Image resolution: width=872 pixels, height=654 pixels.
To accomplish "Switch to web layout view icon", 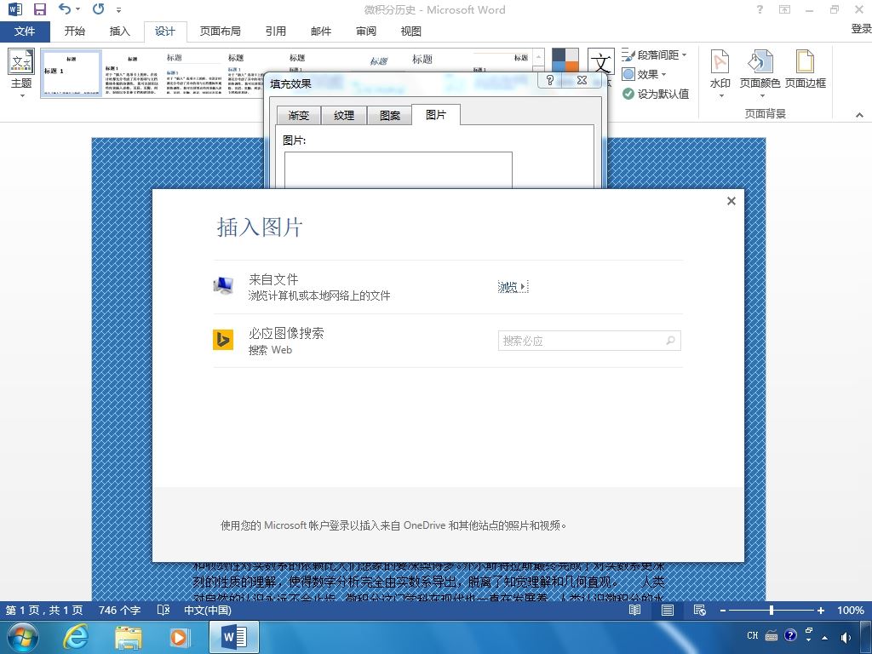I will click(700, 610).
